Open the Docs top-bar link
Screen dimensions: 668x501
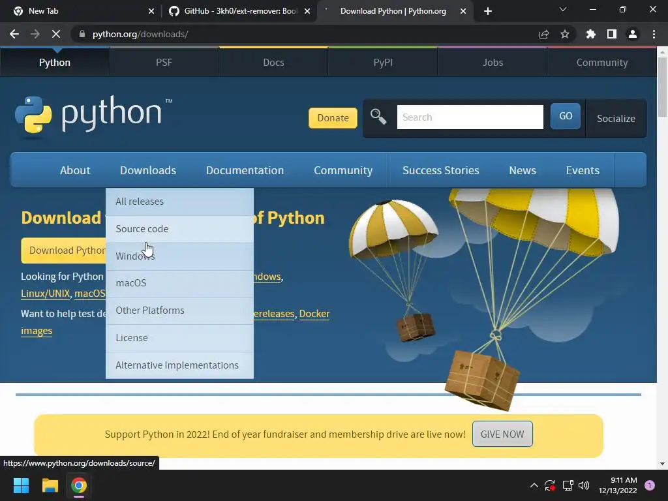273,62
